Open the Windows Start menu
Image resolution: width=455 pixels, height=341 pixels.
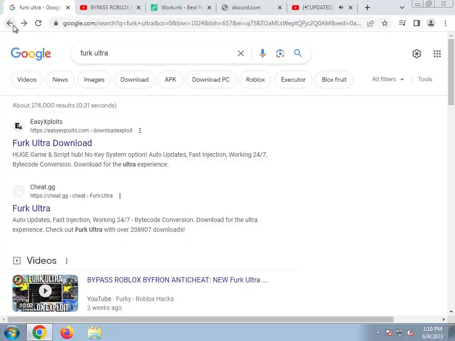click(x=12, y=332)
